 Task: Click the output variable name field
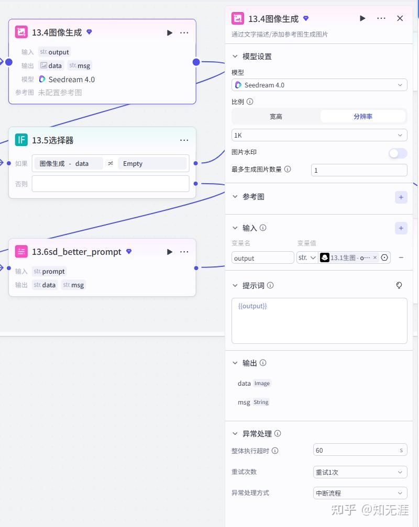point(262,258)
